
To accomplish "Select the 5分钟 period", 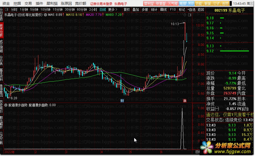I will pos(34,10).
